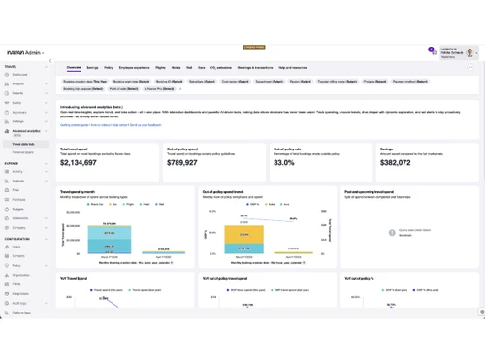Click the March bar in Travel spend chart

[110, 240]
